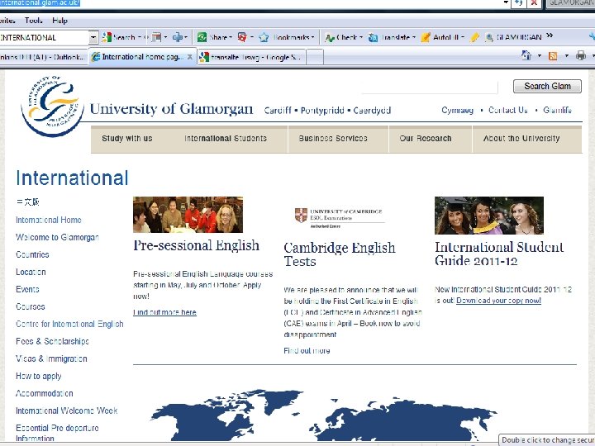This screenshot has height=446, width=595.
Task: Click the toolbar overflow chevron
Action: [550, 36]
